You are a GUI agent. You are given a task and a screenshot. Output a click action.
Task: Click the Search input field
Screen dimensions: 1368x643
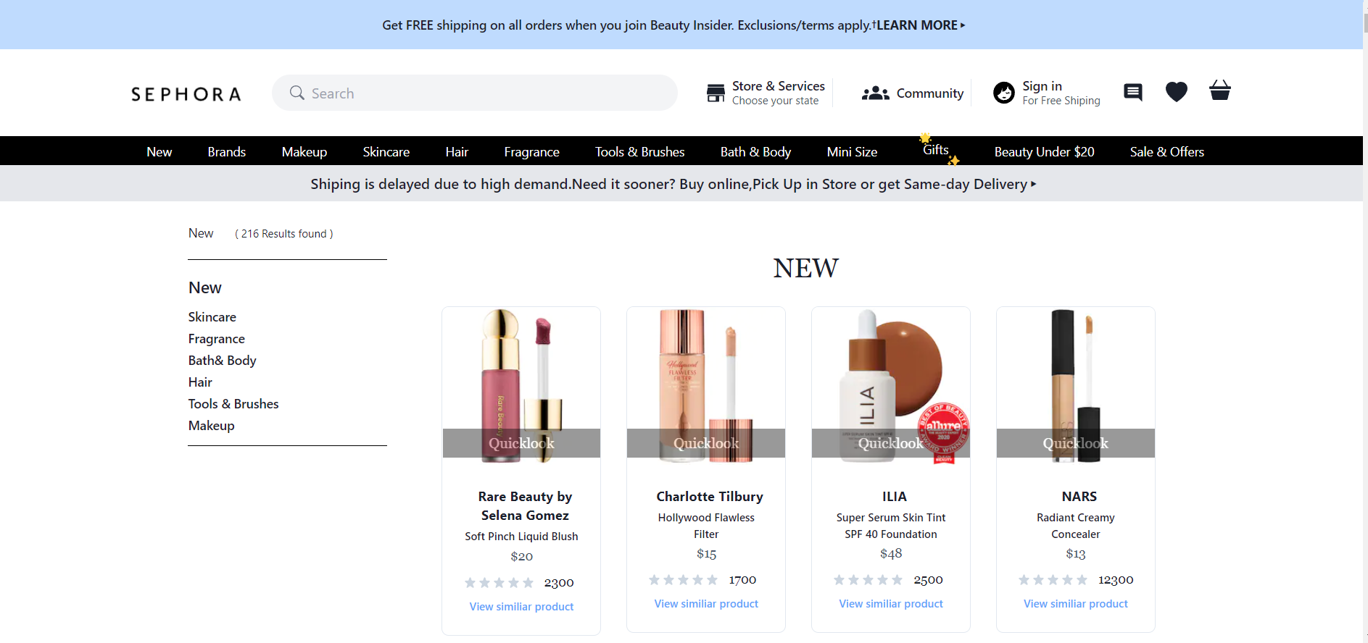(x=475, y=93)
